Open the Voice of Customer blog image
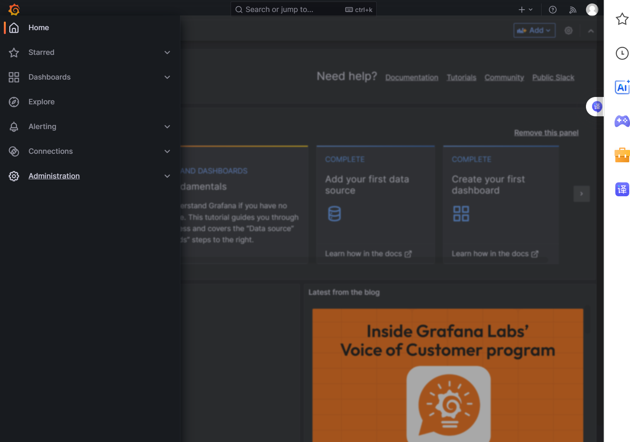 [448, 375]
